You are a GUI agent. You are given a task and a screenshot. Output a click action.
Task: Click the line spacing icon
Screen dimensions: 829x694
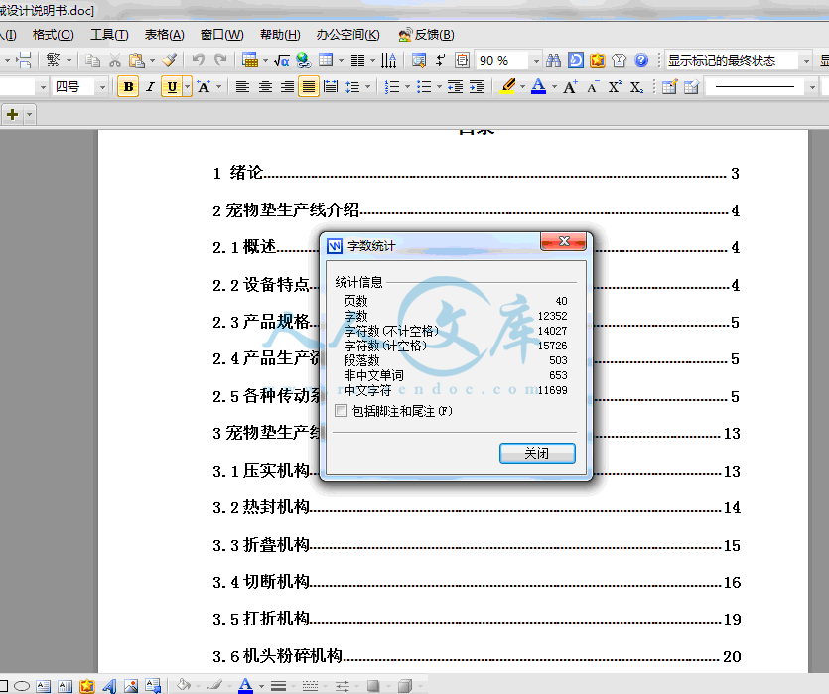pos(352,87)
